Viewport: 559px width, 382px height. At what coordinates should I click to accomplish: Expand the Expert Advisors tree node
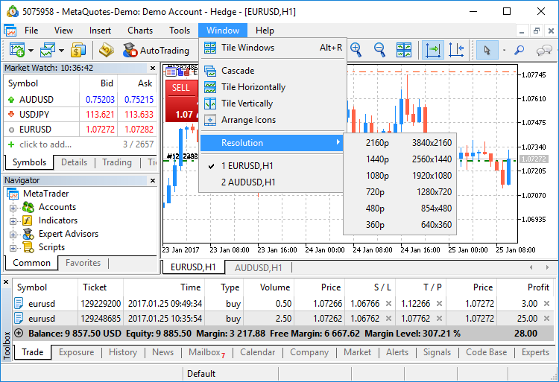(13, 235)
